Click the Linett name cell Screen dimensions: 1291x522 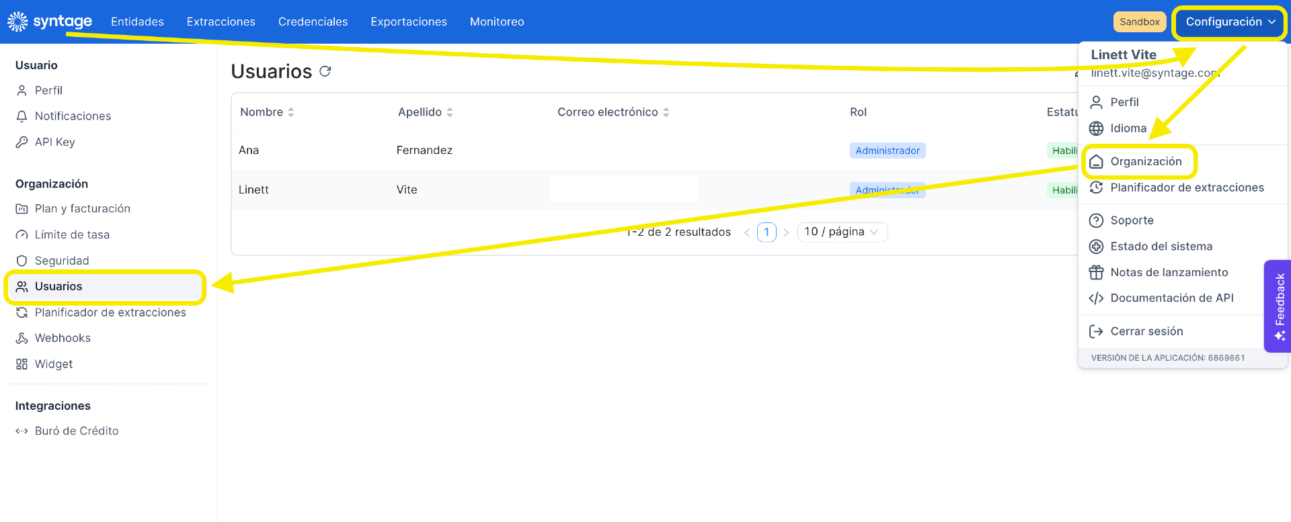(253, 189)
